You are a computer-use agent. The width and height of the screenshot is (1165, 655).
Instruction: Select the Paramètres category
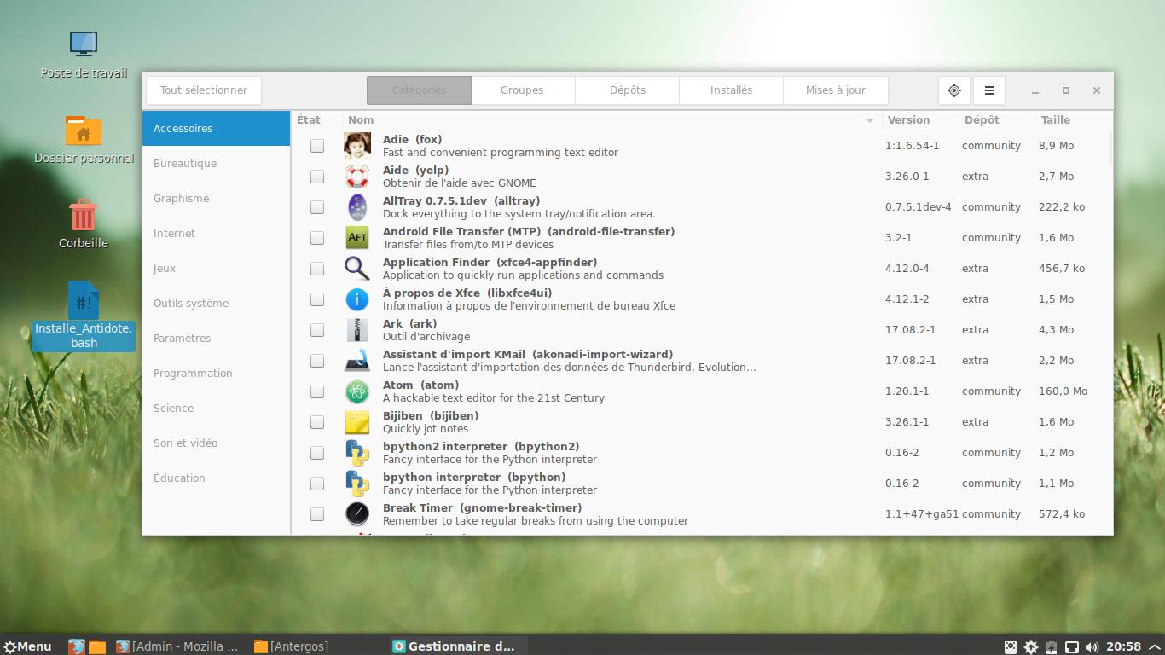tap(216, 338)
